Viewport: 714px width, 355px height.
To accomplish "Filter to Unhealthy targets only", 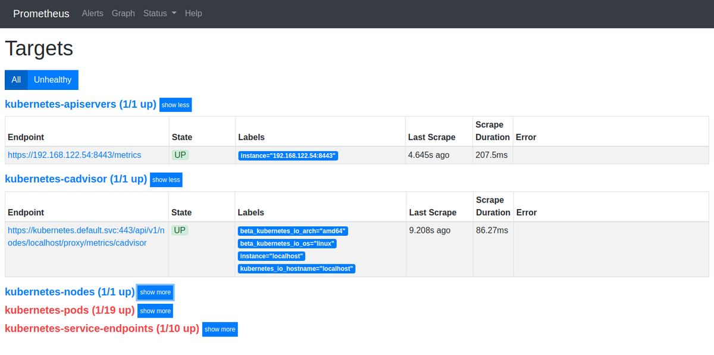I will coord(52,80).
